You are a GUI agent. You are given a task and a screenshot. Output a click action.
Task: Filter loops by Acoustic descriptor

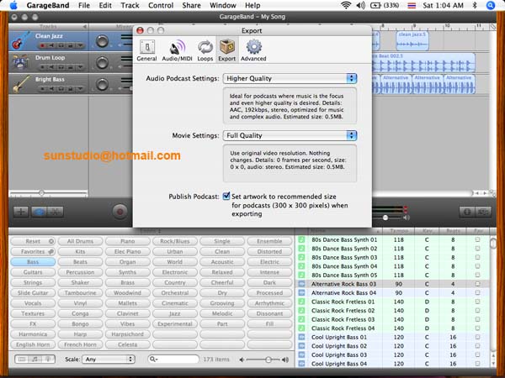222,261
